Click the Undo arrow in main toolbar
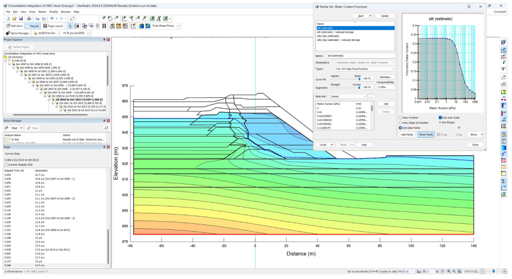Image resolution: width=512 pixels, height=279 pixels. [x=52, y=18]
